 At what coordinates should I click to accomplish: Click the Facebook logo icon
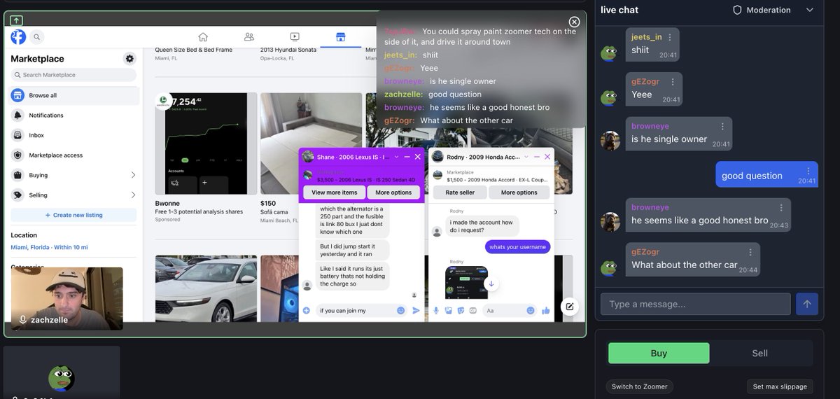tap(18, 37)
